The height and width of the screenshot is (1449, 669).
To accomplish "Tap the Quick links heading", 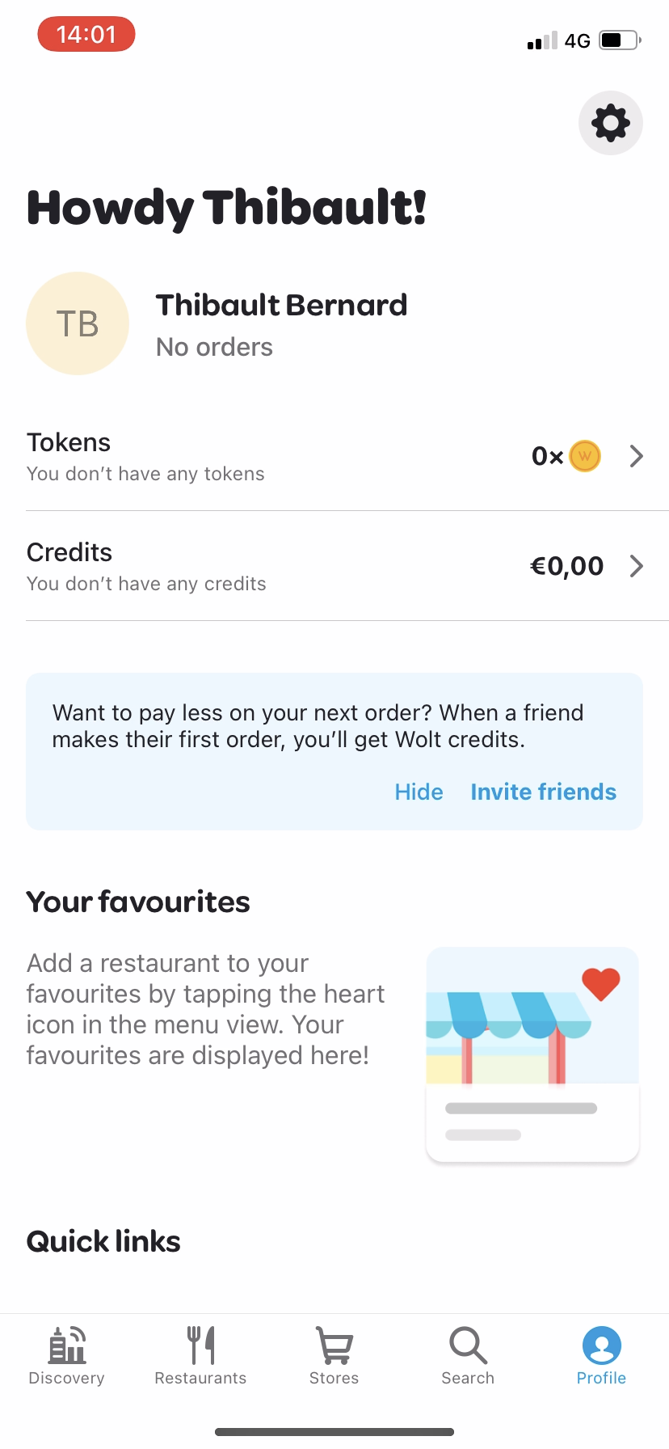I will pyautogui.click(x=103, y=1241).
